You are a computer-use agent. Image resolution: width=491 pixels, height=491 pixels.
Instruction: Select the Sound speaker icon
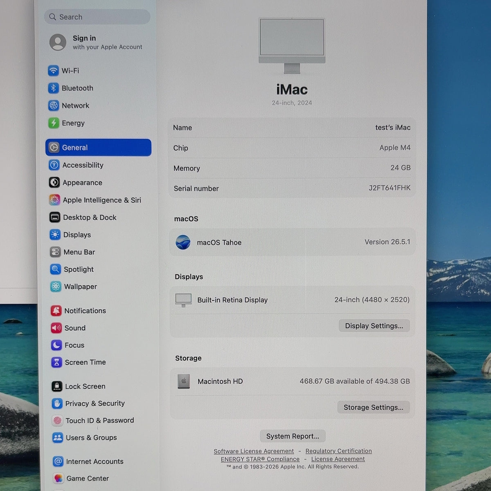tap(56, 328)
